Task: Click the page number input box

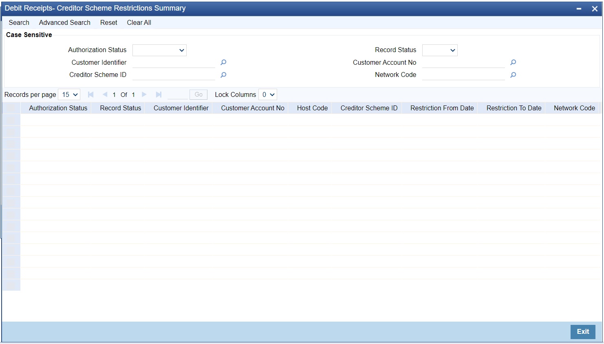Action: tap(177, 94)
